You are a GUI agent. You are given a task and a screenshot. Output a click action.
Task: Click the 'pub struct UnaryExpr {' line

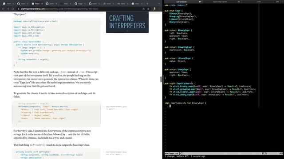click(x=177, y=69)
